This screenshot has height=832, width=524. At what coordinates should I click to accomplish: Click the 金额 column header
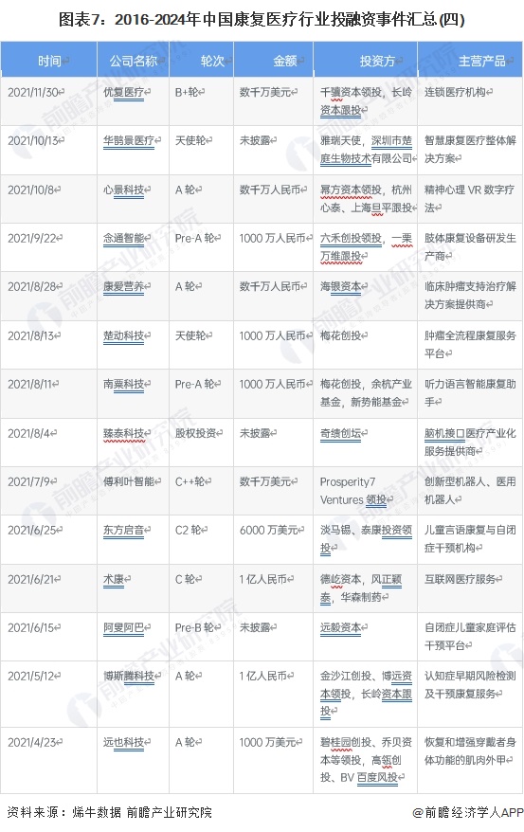[274, 61]
